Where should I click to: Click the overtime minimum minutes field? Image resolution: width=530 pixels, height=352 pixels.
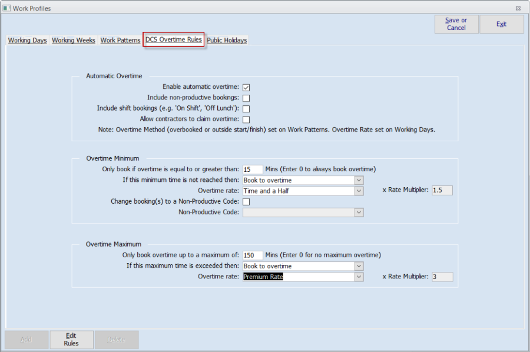(x=253, y=170)
